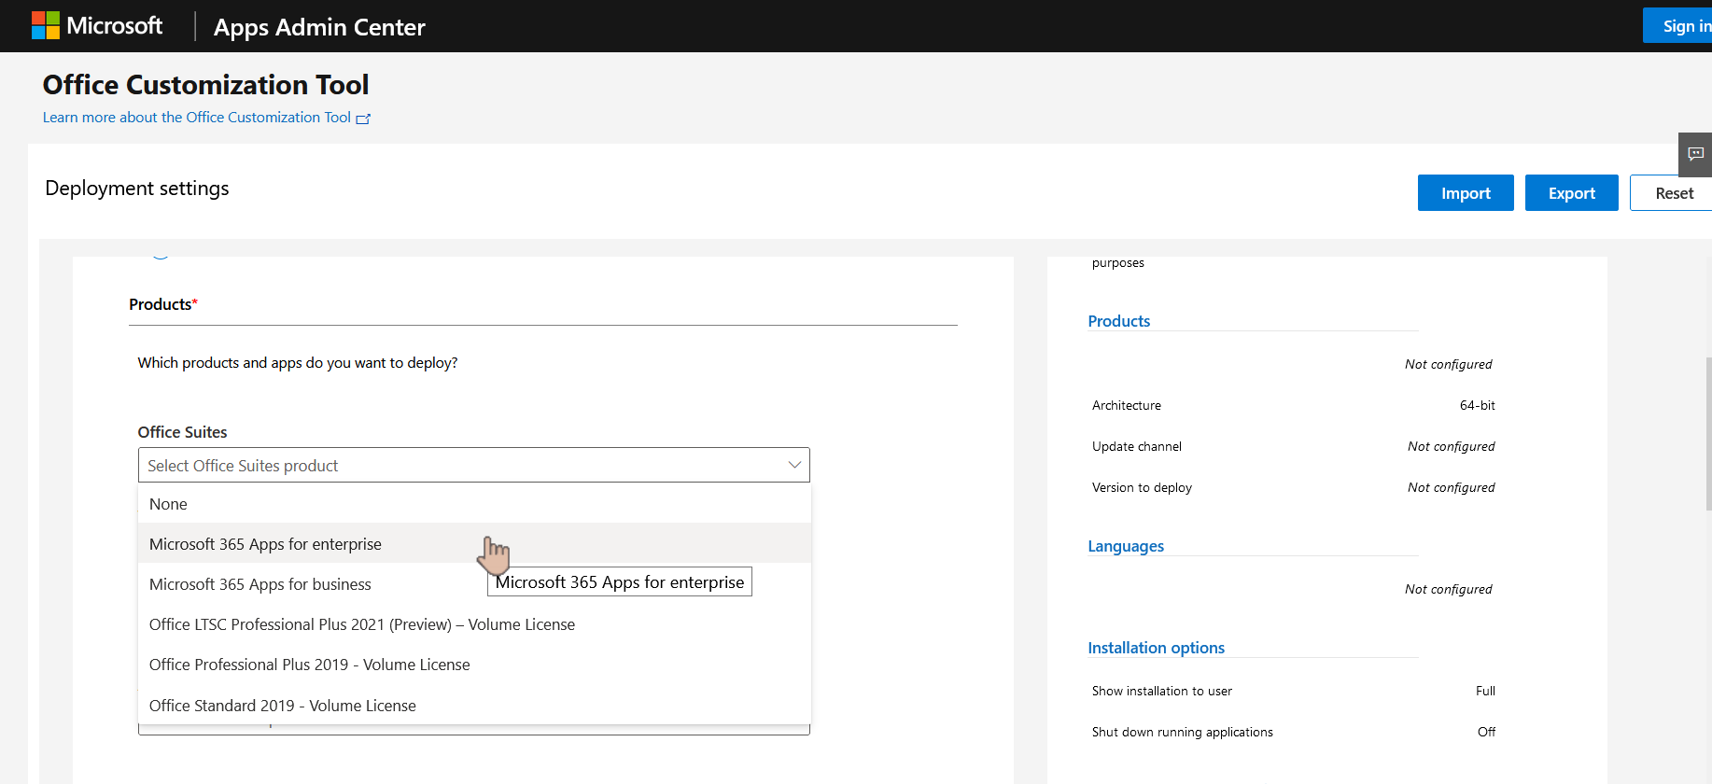This screenshot has height=784, width=1712.
Task: Click the Import button
Action: point(1466,193)
